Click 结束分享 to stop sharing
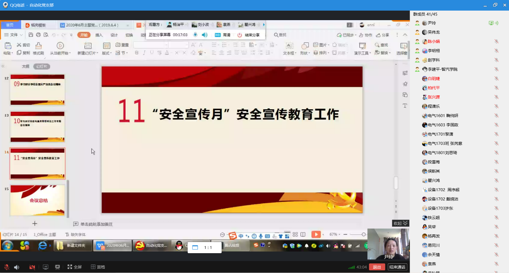The image size is (509, 273). [249, 35]
